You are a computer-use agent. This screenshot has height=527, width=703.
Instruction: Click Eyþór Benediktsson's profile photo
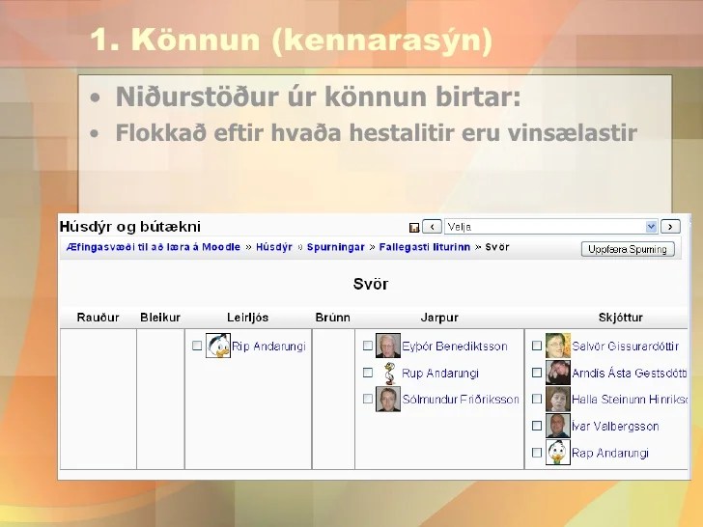tap(388, 346)
